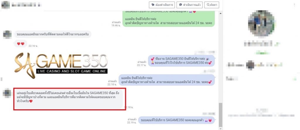Viewport: 300px width, 130px height.
Task: Open the large profile picture in the right panel
Action: 261,23
